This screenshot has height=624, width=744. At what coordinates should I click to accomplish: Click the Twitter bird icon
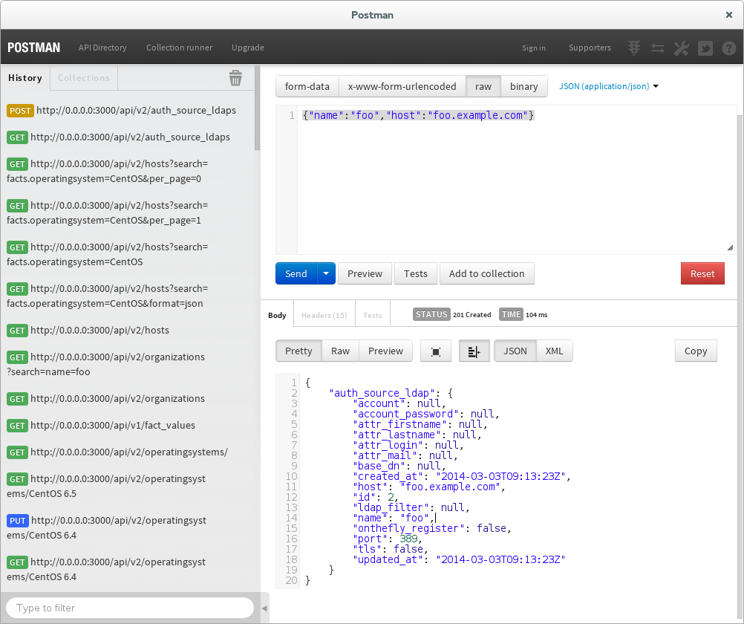[705, 48]
